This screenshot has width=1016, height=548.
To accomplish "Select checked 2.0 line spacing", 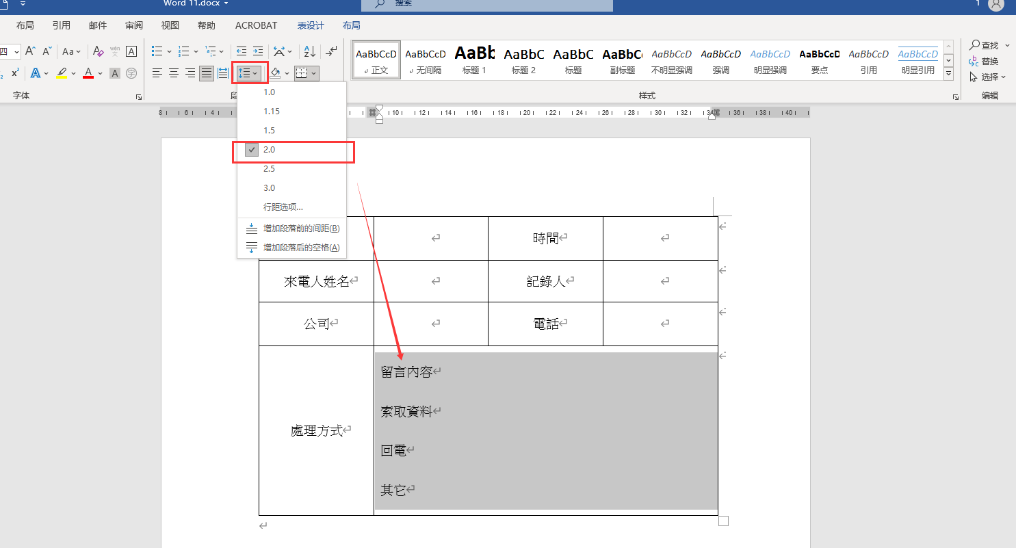I will pyautogui.click(x=292, y=150).
